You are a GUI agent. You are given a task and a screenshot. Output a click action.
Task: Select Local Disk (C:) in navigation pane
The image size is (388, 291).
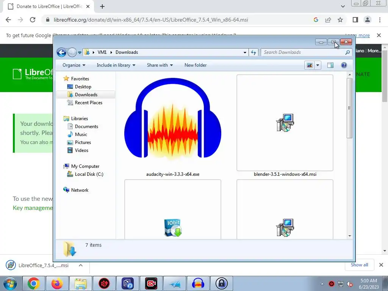tap(85, 174)
